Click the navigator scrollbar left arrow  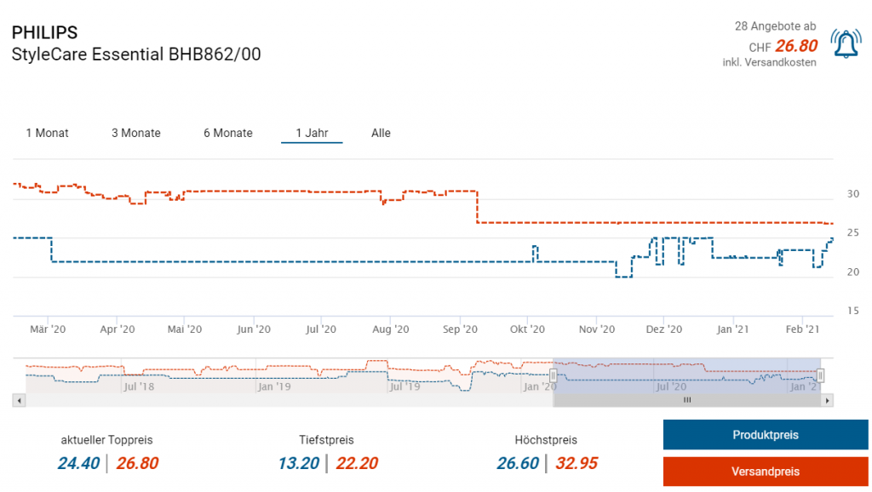point(19,400)
